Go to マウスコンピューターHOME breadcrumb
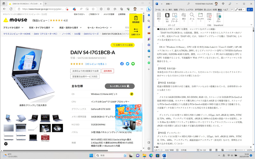Image resolution: width=255 pixels, height=159 pixels. (17, 34)
